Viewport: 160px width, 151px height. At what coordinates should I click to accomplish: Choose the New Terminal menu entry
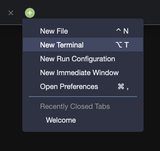[x=83, y=45]
